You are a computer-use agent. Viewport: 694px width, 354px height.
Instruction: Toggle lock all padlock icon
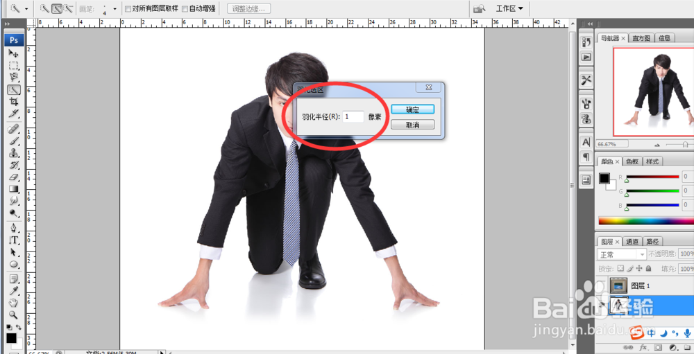point(648,268)
